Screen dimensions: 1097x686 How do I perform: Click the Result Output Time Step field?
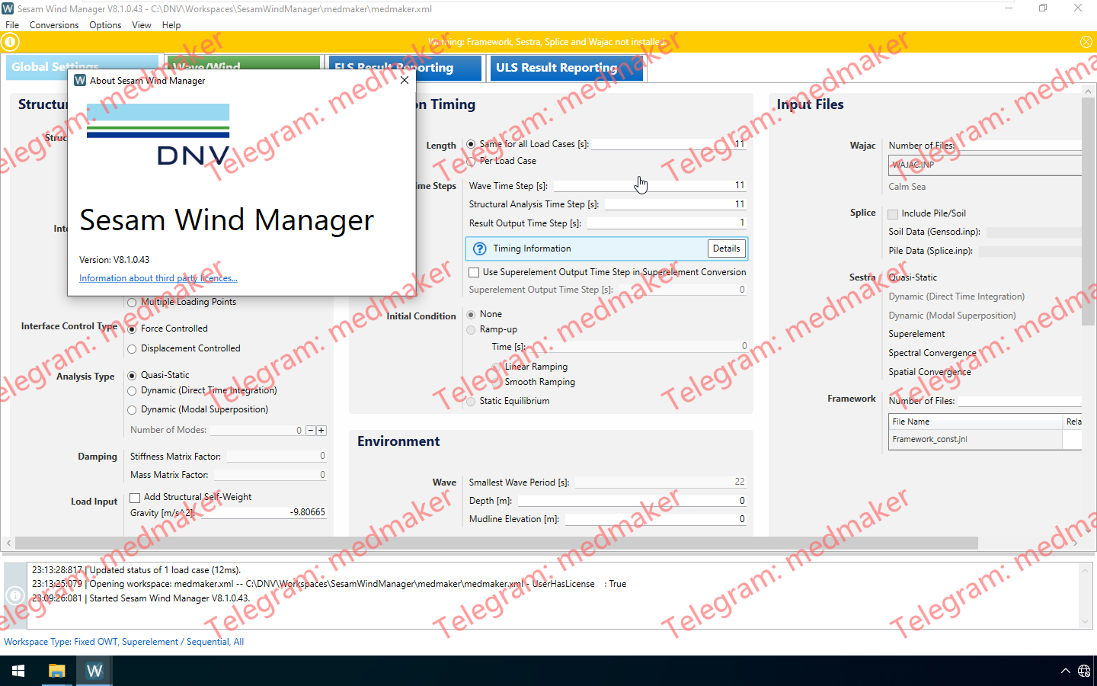667,223
